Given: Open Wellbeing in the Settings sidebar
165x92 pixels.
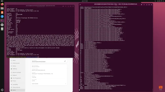Looking at the screenshot, I should pos(17,69).
